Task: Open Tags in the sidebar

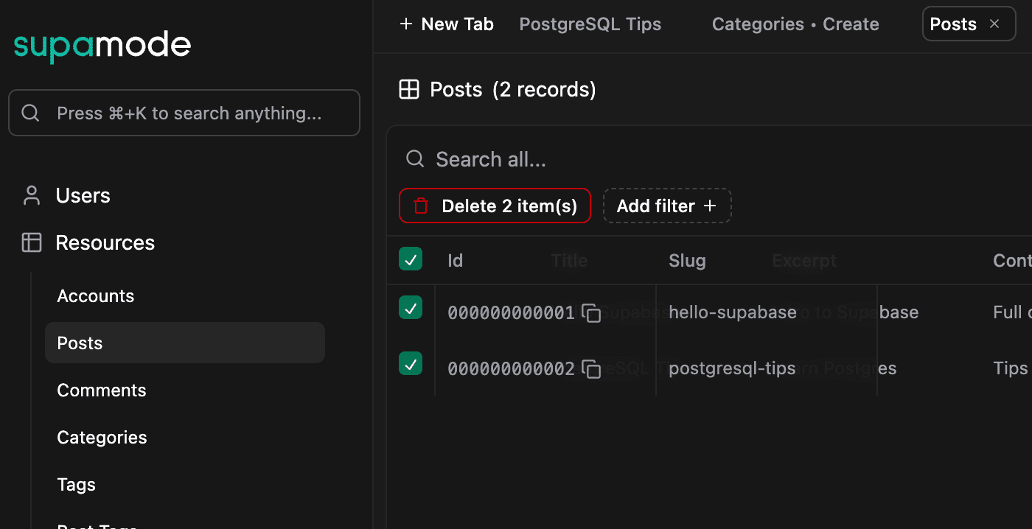Action: click(77, 485)
